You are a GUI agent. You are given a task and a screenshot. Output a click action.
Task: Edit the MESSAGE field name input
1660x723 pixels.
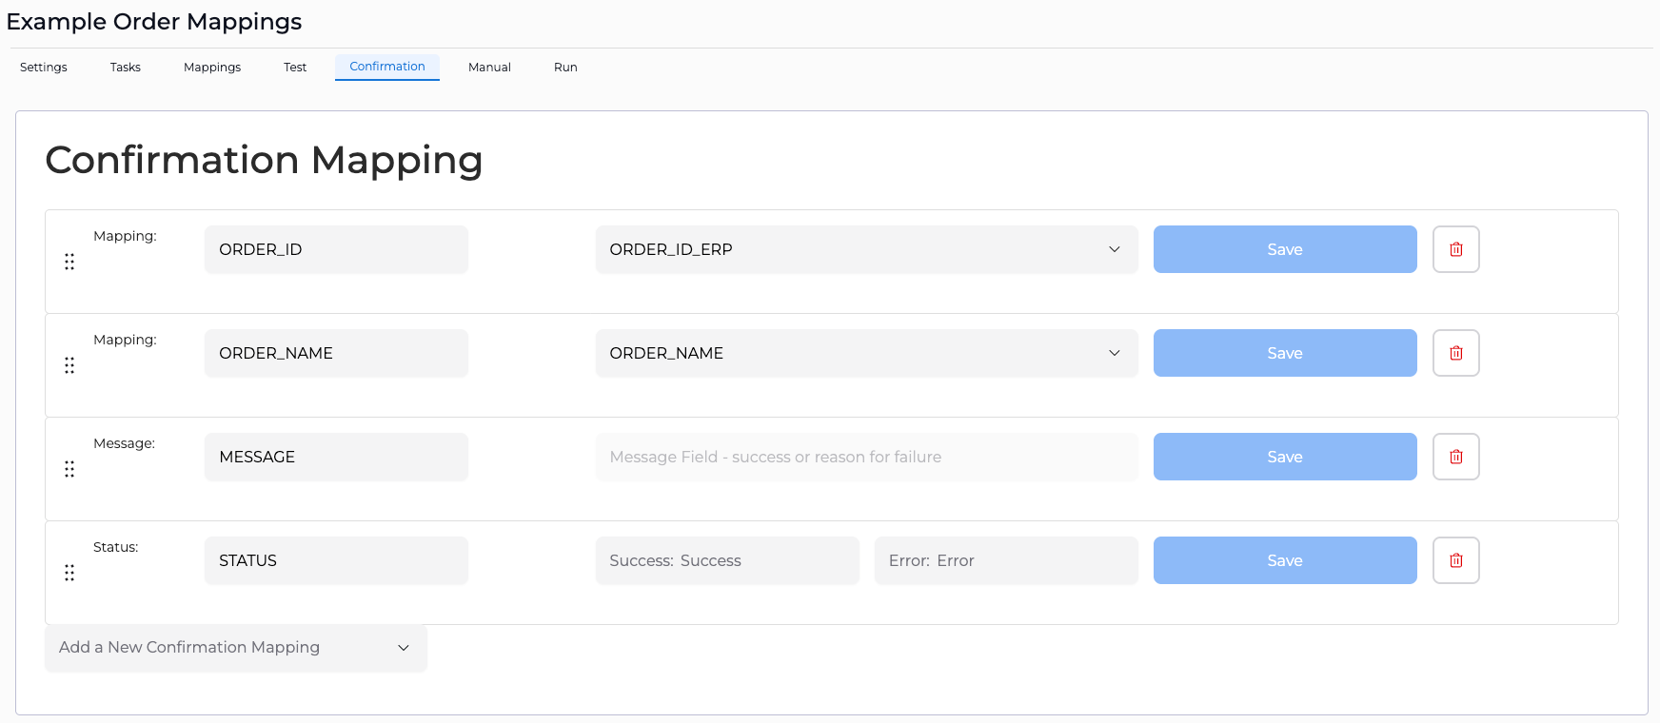(336, 457)
